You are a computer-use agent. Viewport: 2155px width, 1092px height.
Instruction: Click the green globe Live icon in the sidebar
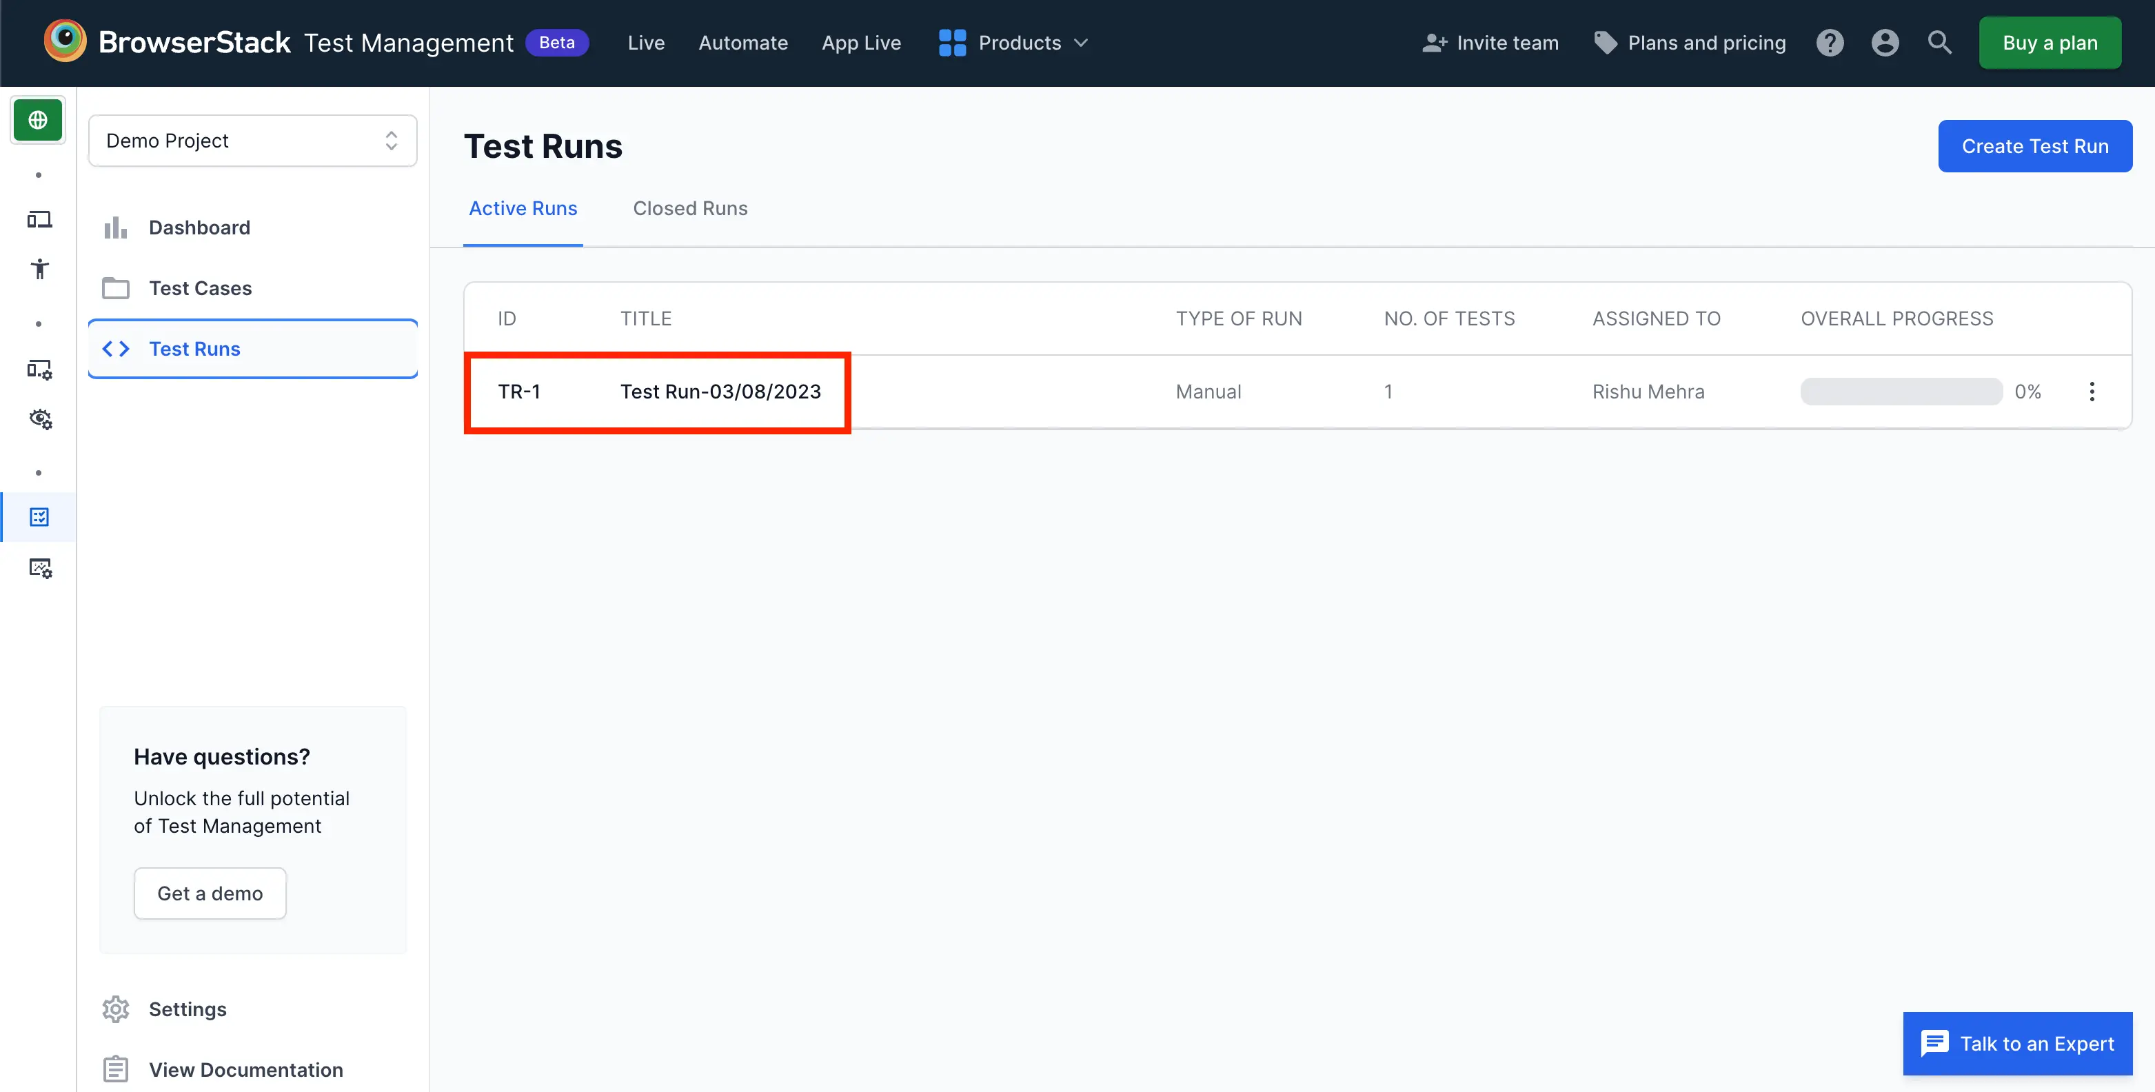[x=38, y=120]
